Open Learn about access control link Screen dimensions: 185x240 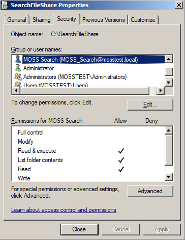pyautogui.click(x=64, y=210)
